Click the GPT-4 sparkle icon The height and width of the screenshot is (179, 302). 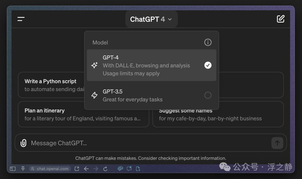[95, 65]
